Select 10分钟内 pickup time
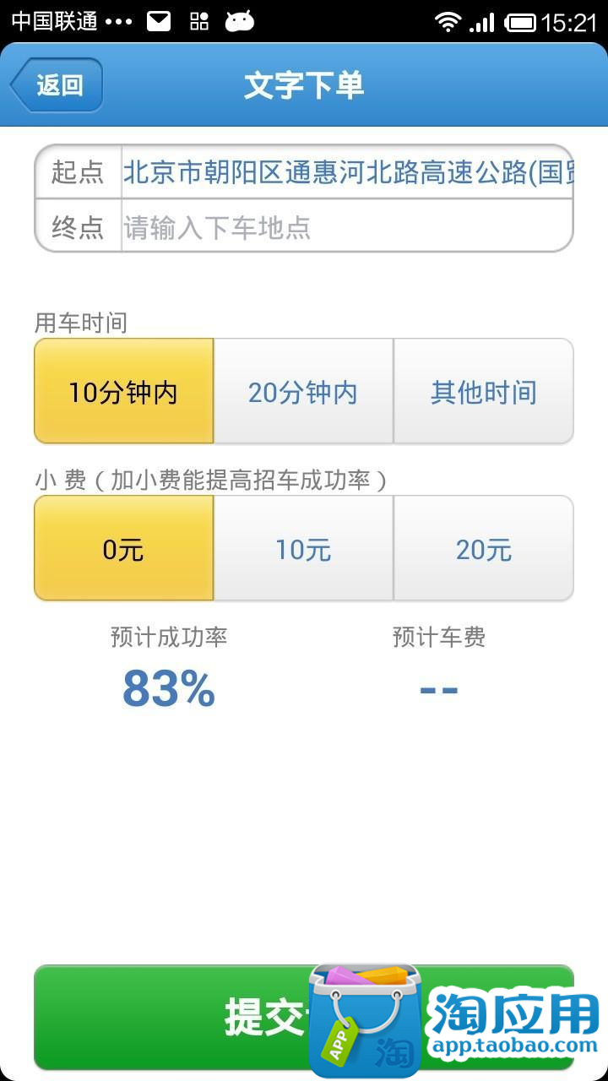The width and height of the screenshot is (608, 1081). (x=124, y=392)
